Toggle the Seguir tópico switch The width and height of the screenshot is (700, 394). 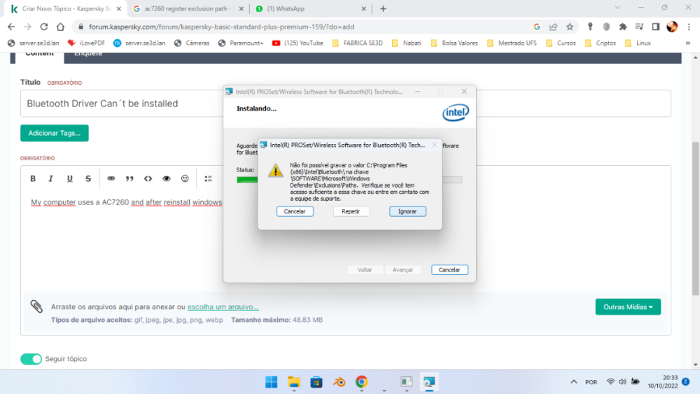point(31,359)
